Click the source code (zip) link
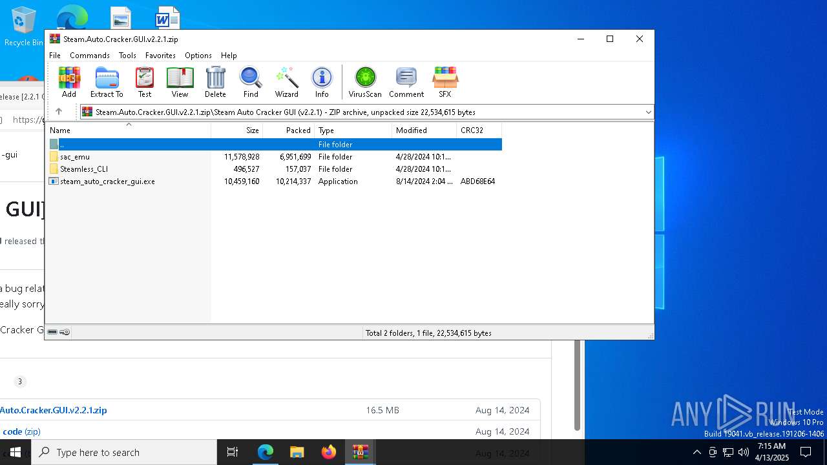This screenshot has width=827, height=465. tap(21, 431)
